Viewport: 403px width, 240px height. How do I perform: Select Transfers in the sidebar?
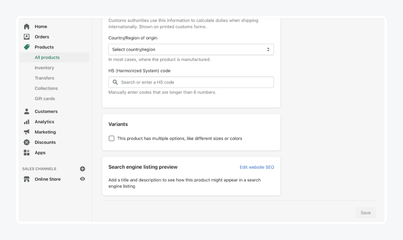tap(44, 78)
